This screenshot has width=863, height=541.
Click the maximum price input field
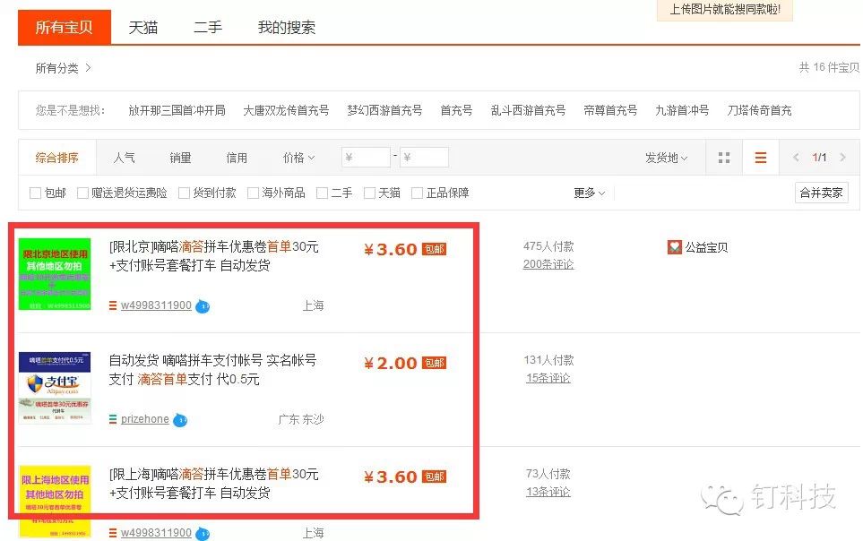click(425, 158)
